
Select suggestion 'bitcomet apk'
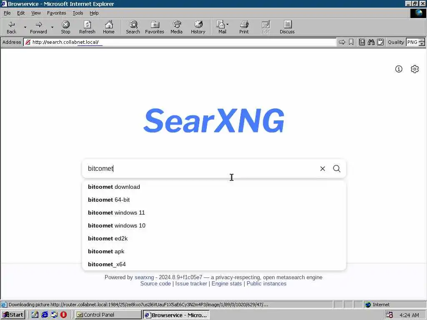point(214,251)
